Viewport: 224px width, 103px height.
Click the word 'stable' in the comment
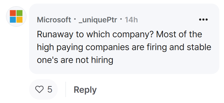click(199, 47)
